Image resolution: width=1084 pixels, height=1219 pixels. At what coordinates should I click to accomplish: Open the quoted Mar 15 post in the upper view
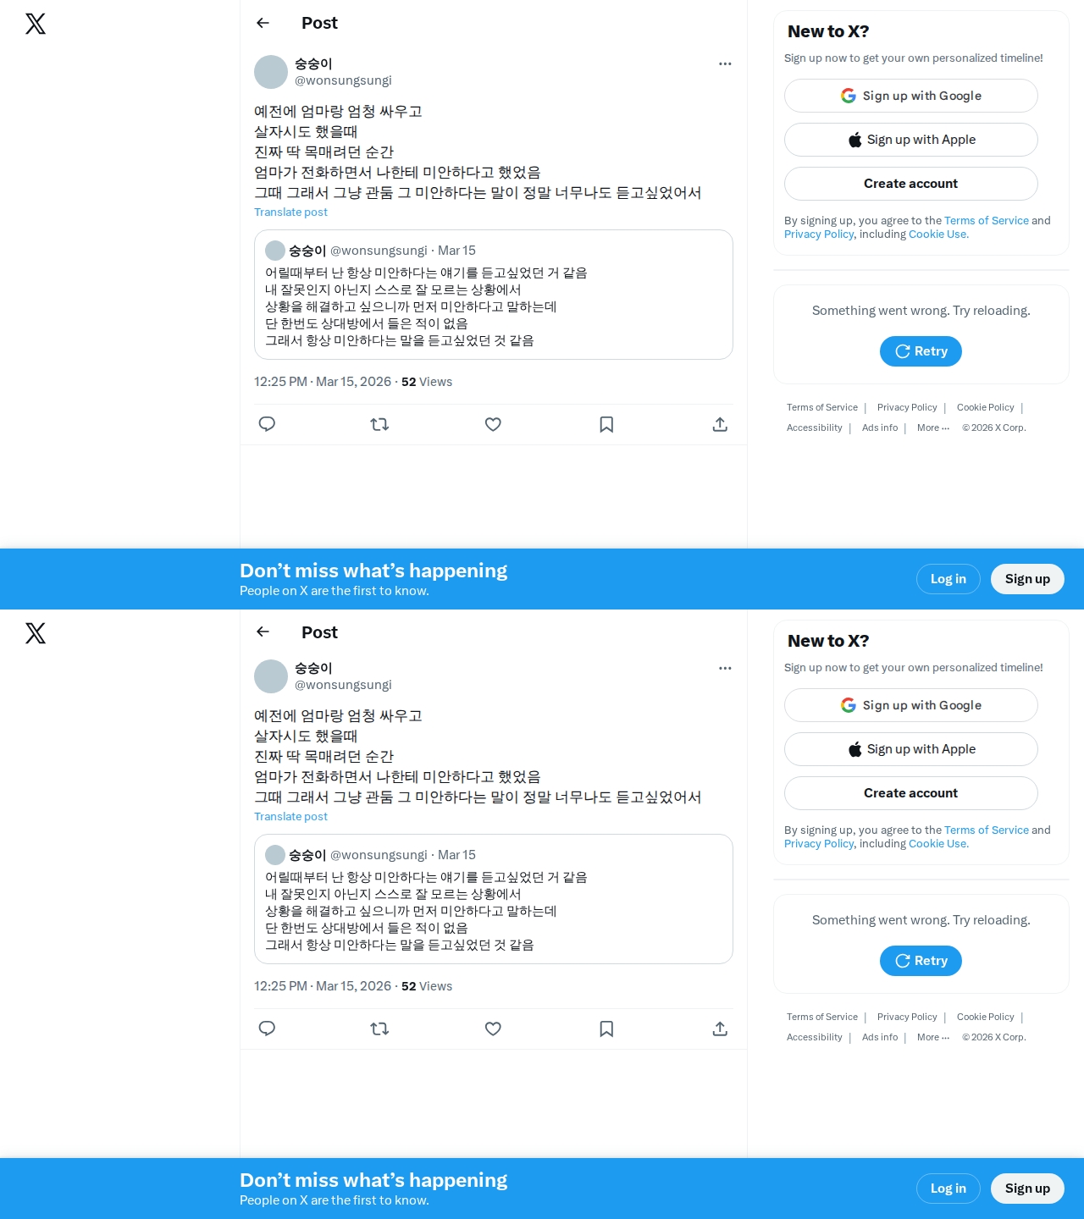click(494, 295)
